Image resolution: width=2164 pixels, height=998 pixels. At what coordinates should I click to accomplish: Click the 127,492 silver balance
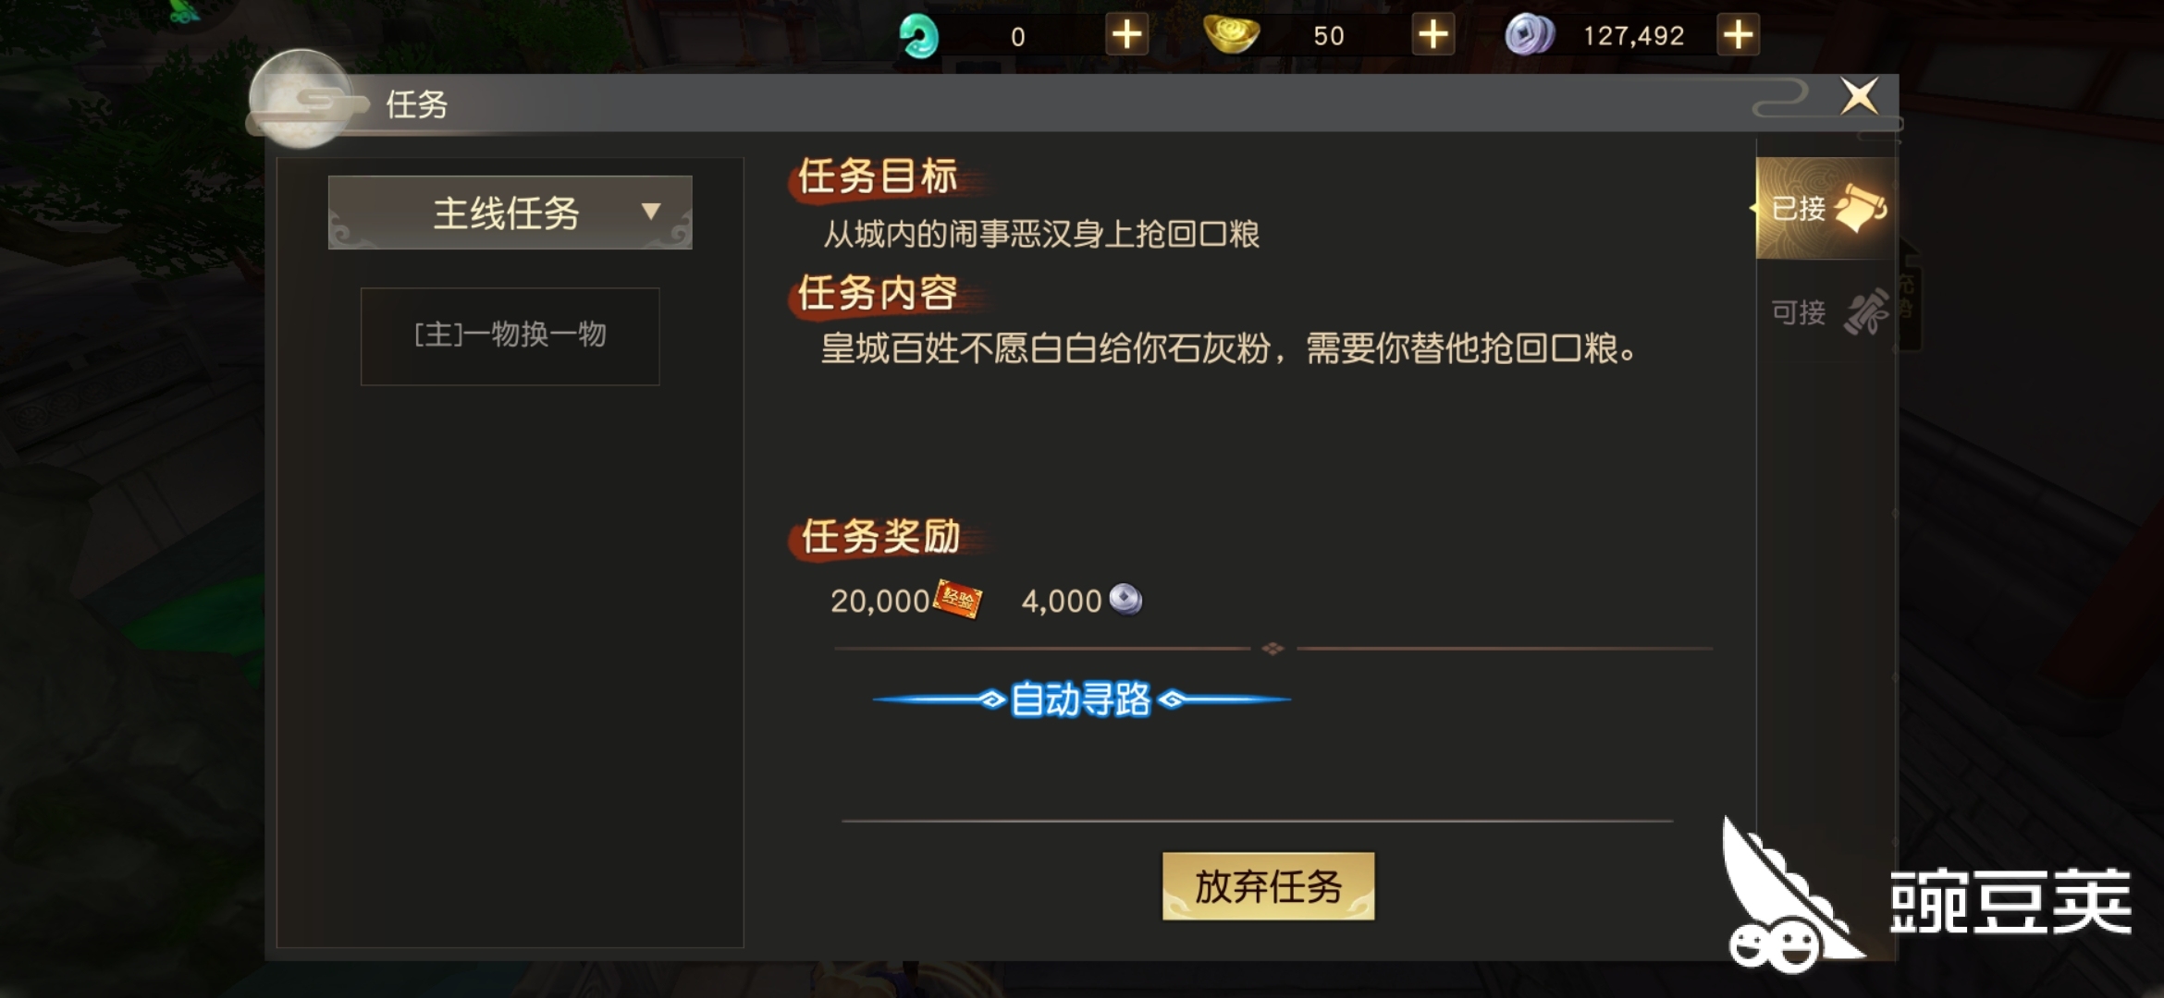pyautogui.click(x=1633, y=36)
